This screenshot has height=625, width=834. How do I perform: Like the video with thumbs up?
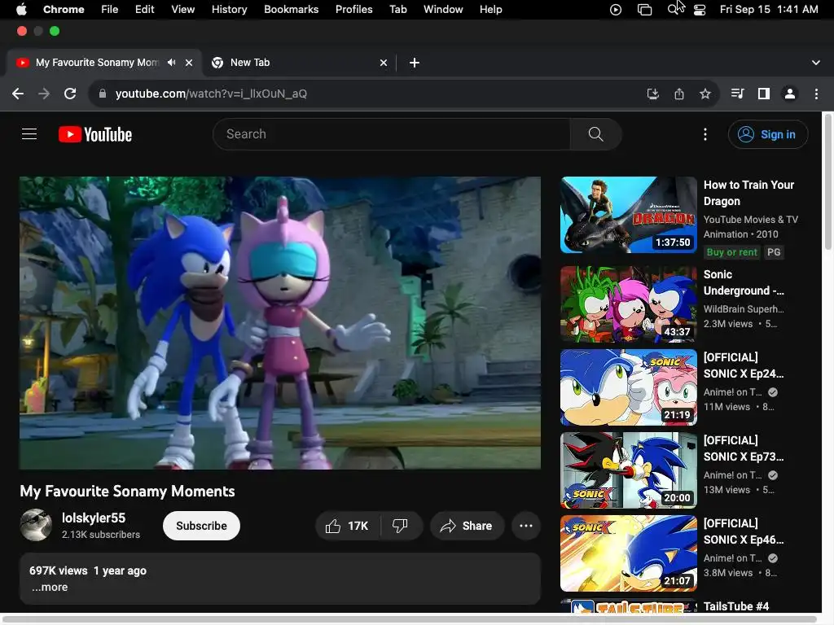[x=348, y=526]
